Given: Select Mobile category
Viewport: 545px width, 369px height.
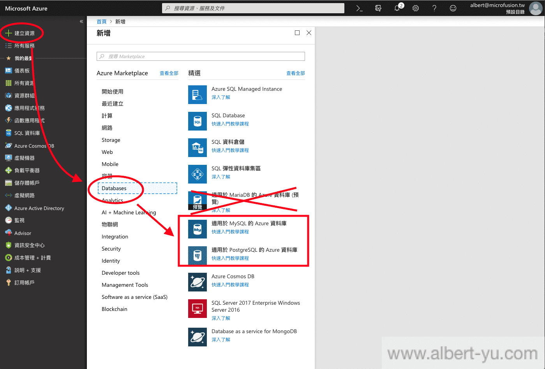Looking at the screenshot, I should pyautogui.click(x=110, y=164).
